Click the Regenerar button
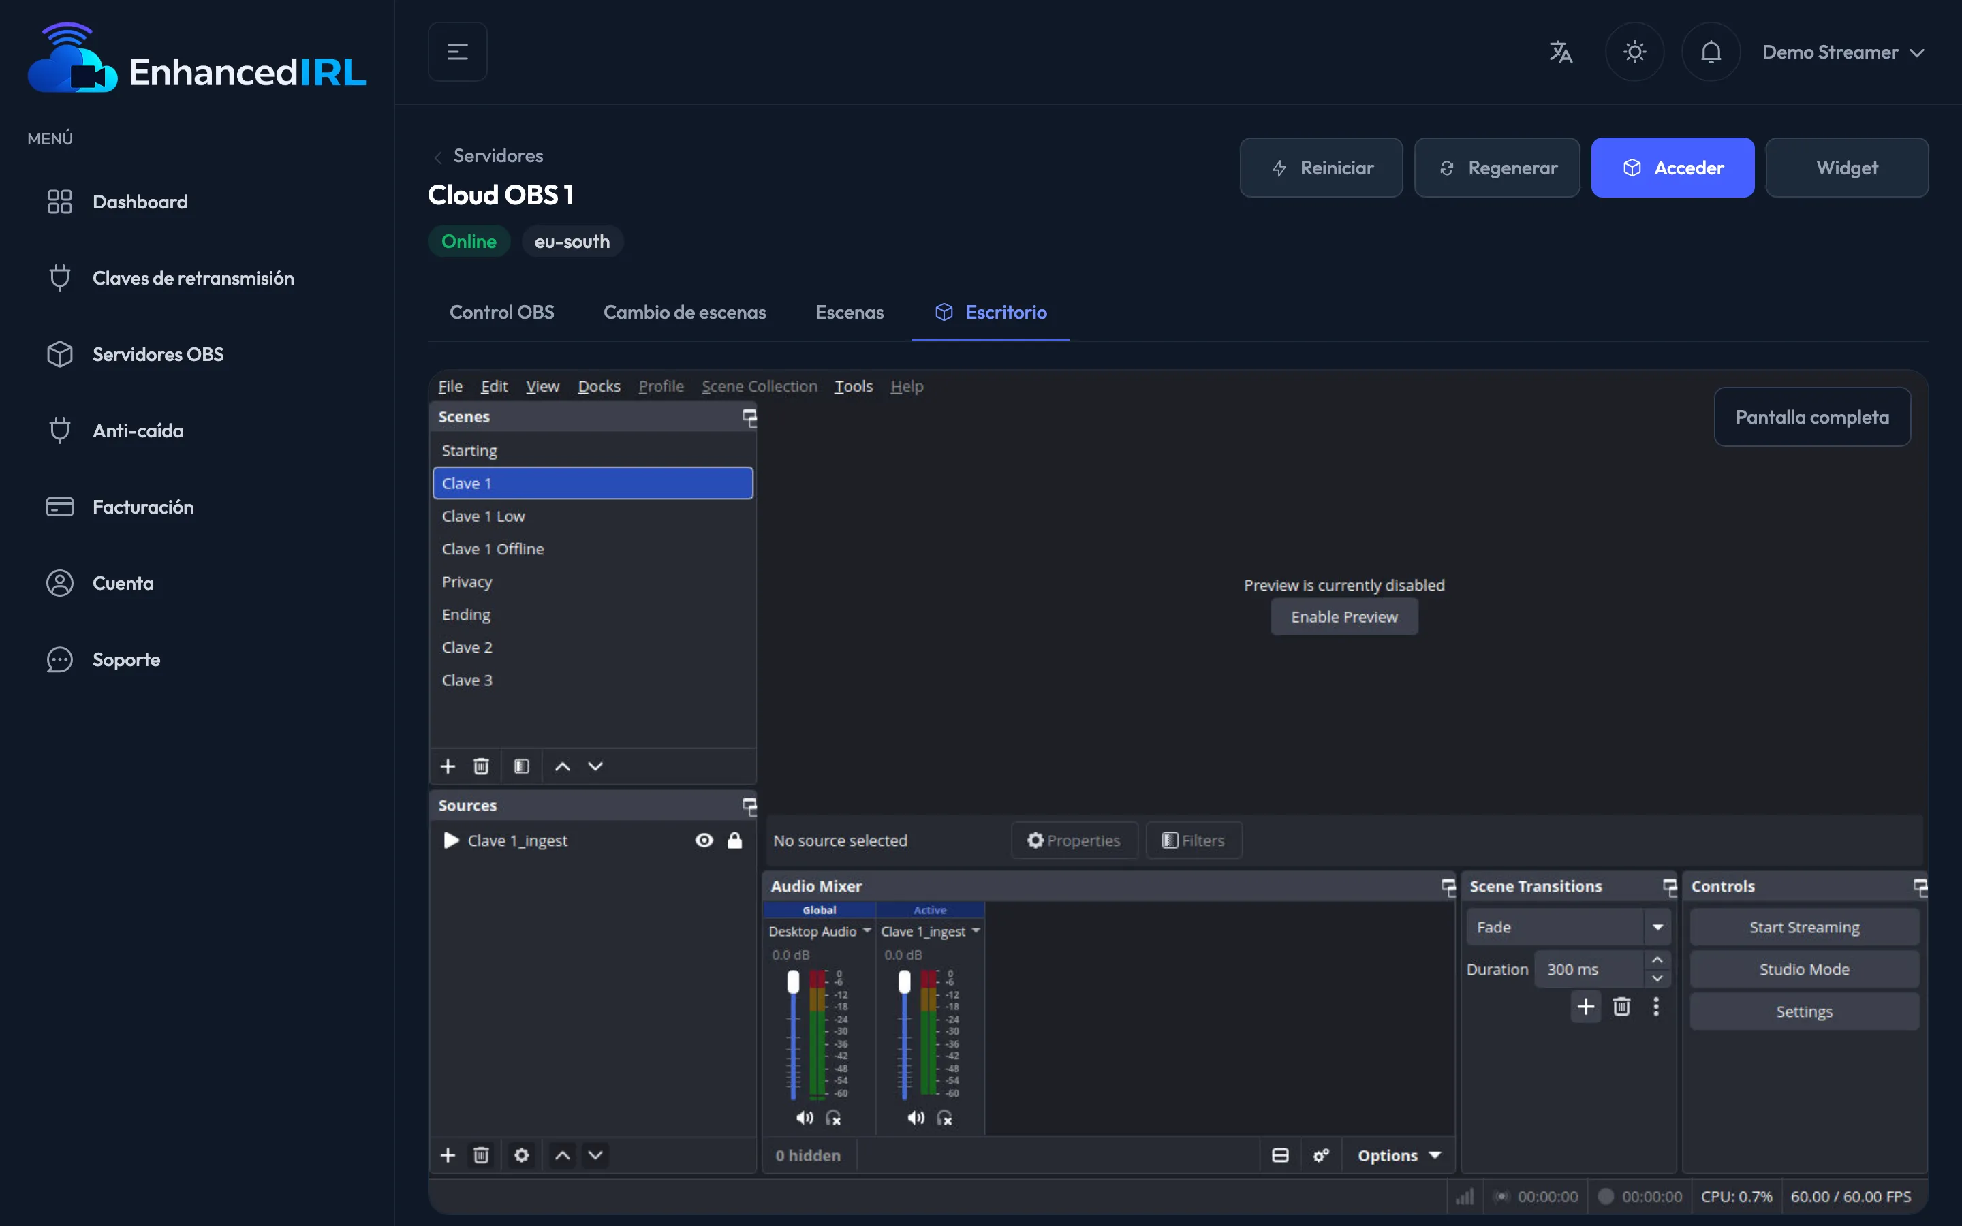Viewport: 1962px width, 1226px height. tap(1497, 168)
